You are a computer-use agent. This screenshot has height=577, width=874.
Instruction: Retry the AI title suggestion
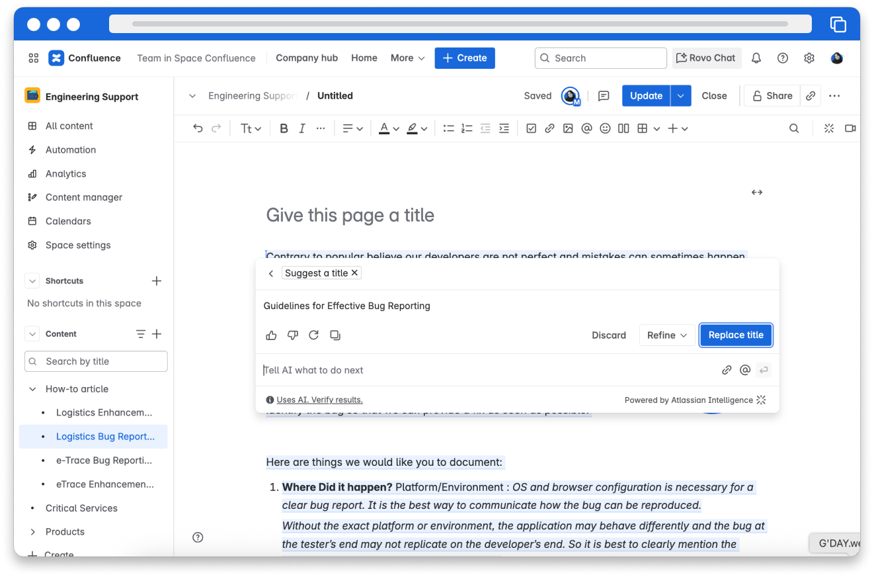314,335
